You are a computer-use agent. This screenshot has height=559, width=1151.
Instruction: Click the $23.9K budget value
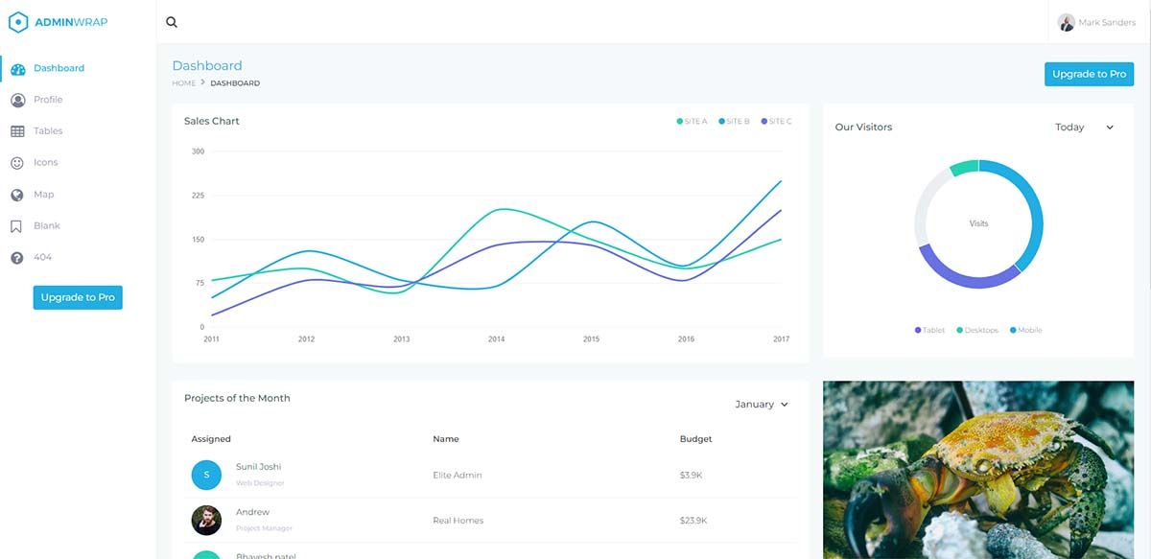tap(693, 521)
